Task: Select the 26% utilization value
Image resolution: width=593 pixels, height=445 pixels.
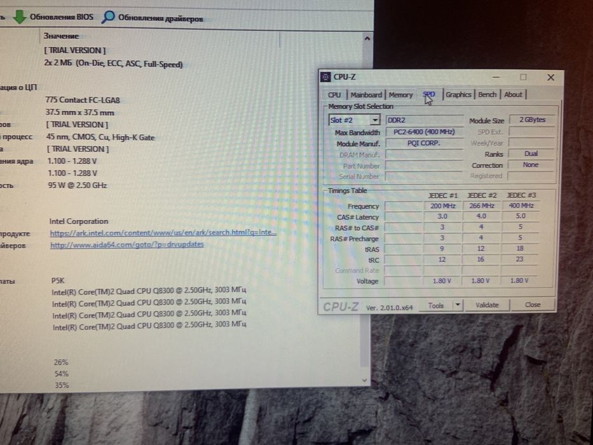Action: (61, 362)
